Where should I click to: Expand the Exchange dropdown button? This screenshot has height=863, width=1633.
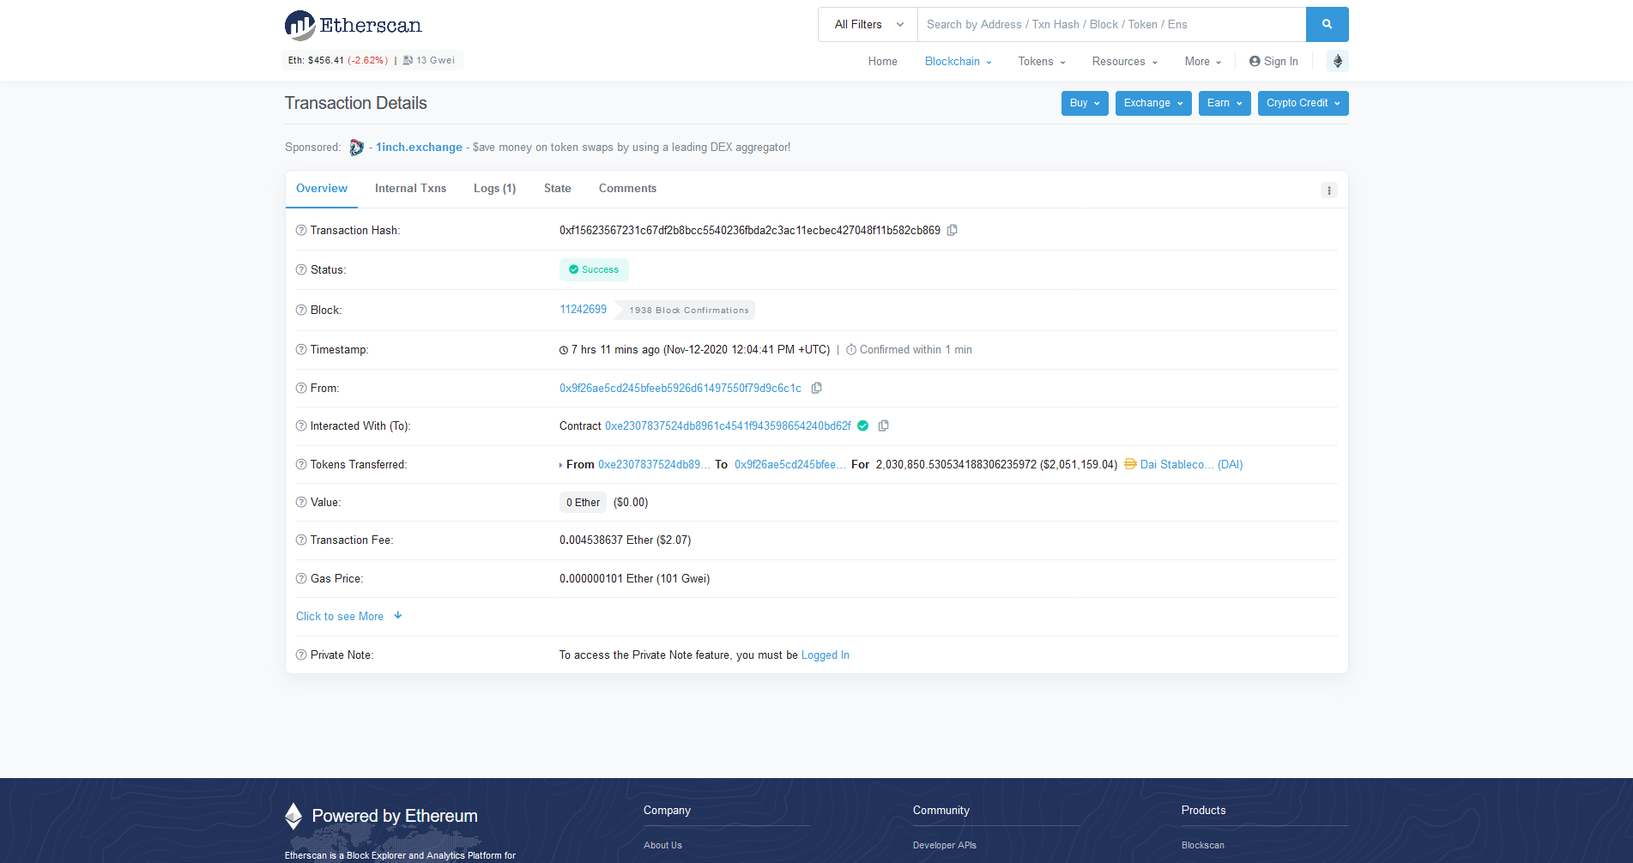pos(1152,103)
